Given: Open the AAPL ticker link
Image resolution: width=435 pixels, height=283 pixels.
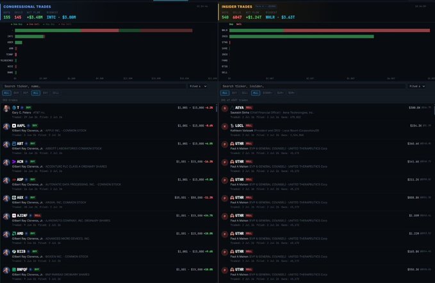Looking at the screenshot, I should click(21, 126).
